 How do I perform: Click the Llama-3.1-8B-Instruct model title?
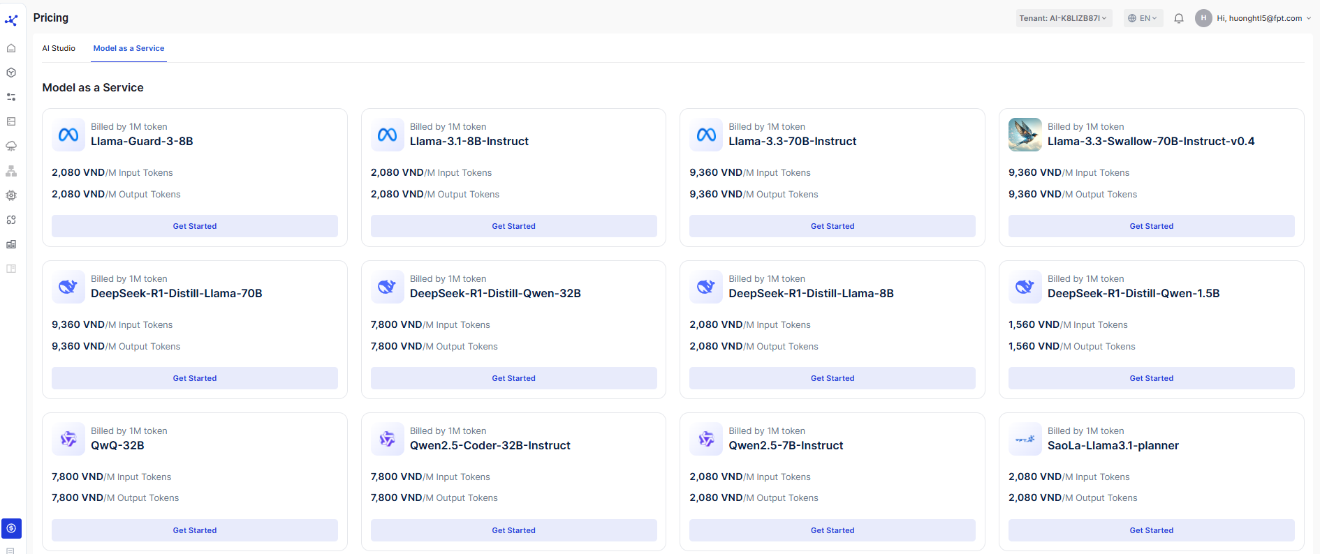click(469, 141)
